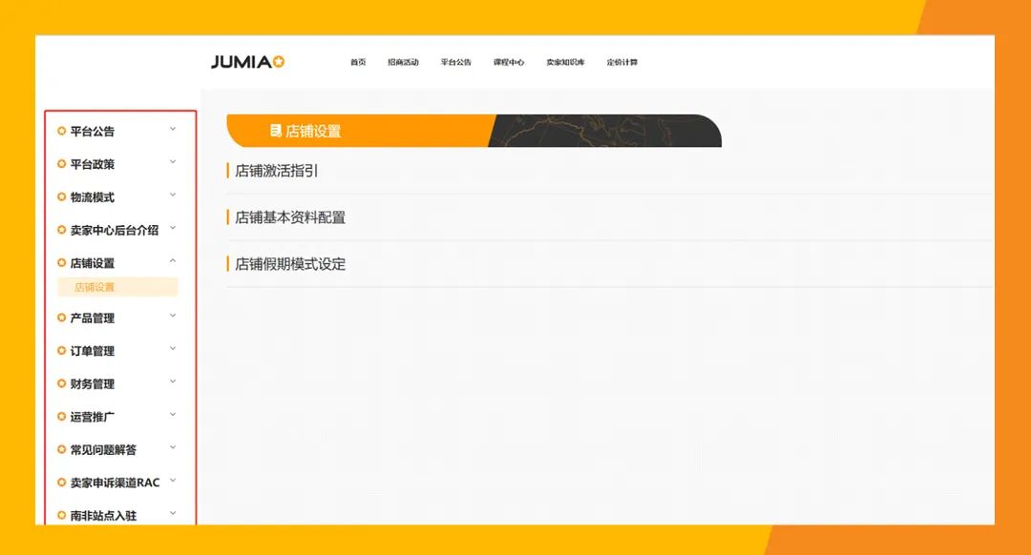Image resolution: width=1031 pixels, height=555 pixels.
Task: Open the 首页 menu item
Action: click(357, 61)
